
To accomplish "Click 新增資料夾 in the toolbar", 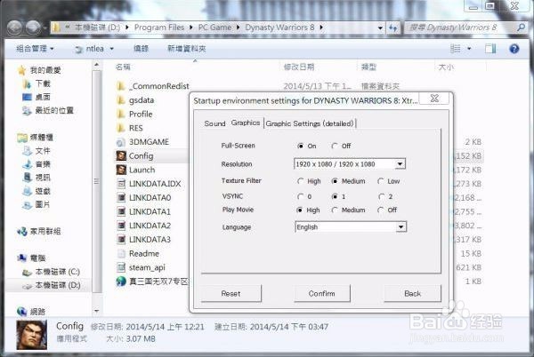I will point(187,49).
